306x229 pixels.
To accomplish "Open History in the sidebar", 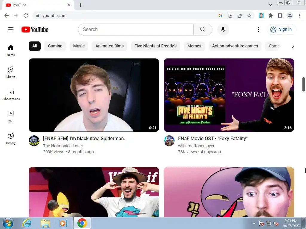I will 11,138.
